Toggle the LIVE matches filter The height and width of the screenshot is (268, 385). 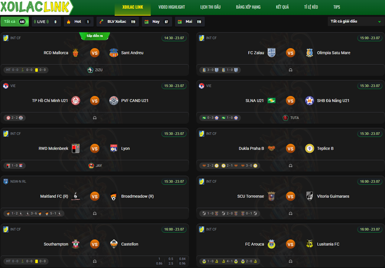46,22
